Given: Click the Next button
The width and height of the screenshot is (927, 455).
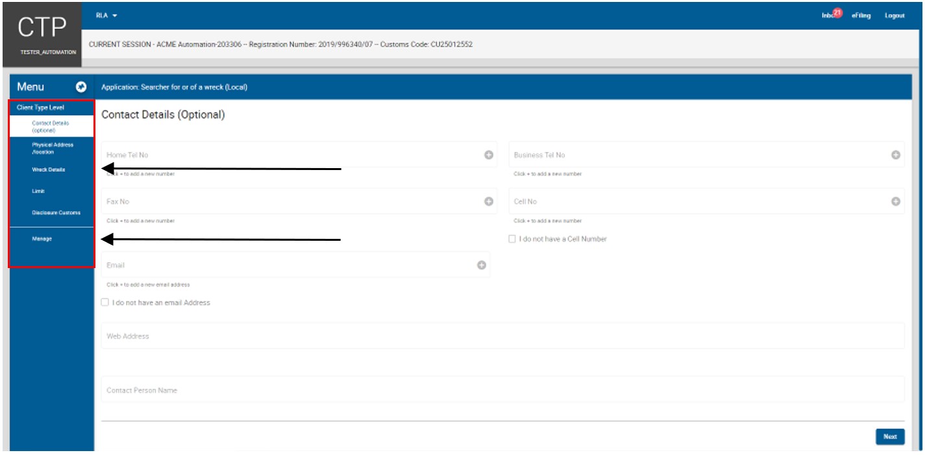Looking at the screenshot, I should click(x=890, y=437).
